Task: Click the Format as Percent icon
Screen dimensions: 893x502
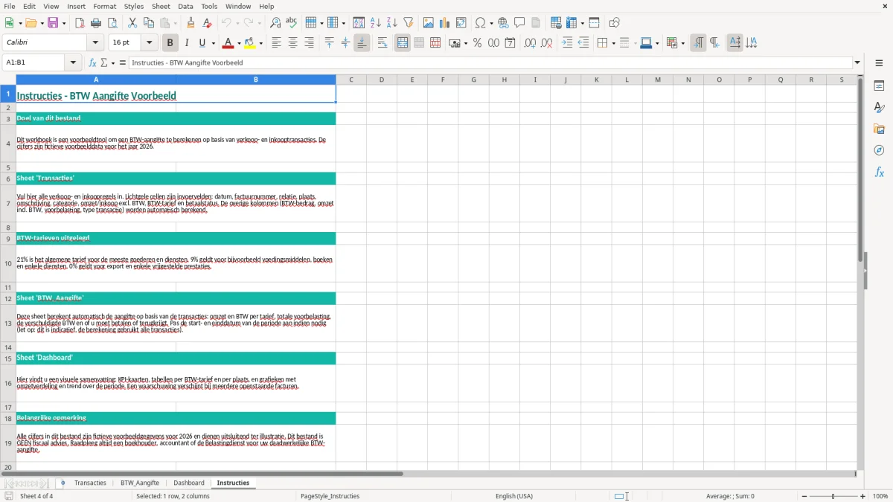Action: click(477, 43)
